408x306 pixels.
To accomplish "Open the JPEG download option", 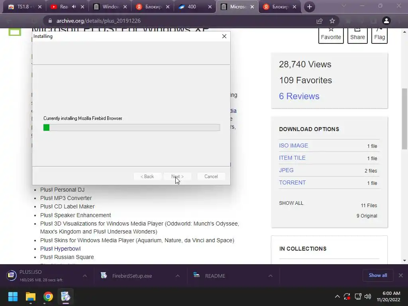I will pyautogui.click(x=286, y=170).
